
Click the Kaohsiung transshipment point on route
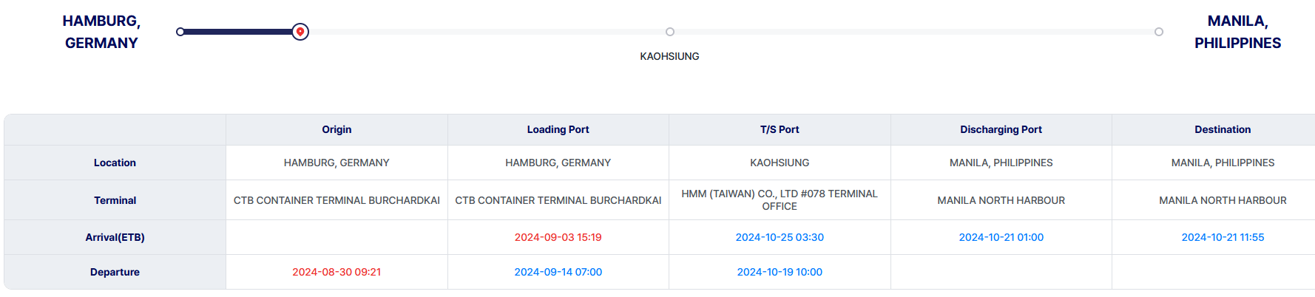[670, 32]
